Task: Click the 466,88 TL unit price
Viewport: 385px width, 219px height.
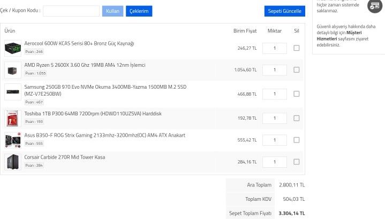Action: click(247, 94)
